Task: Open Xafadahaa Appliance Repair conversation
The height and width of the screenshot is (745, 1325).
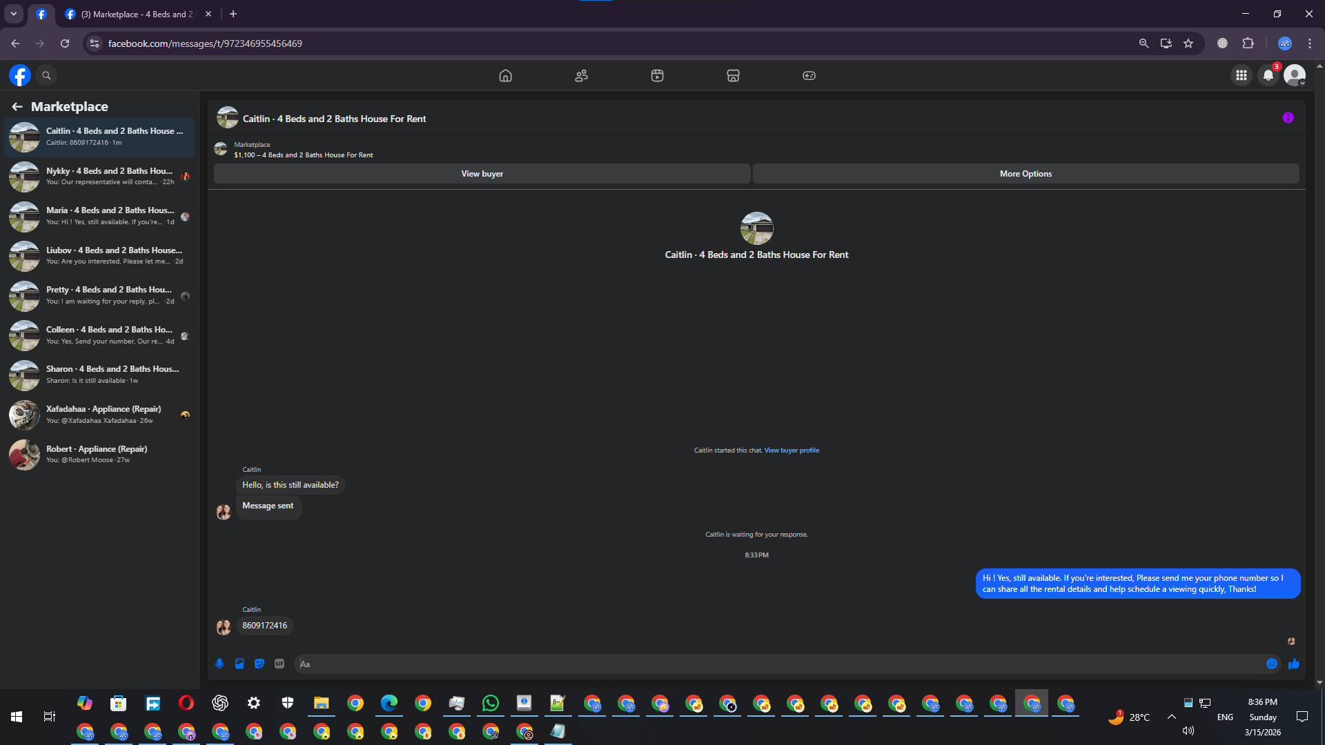Action: pos(99,415)
